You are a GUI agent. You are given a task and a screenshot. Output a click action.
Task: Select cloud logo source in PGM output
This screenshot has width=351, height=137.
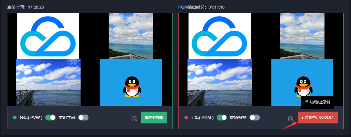click(220, 36)
